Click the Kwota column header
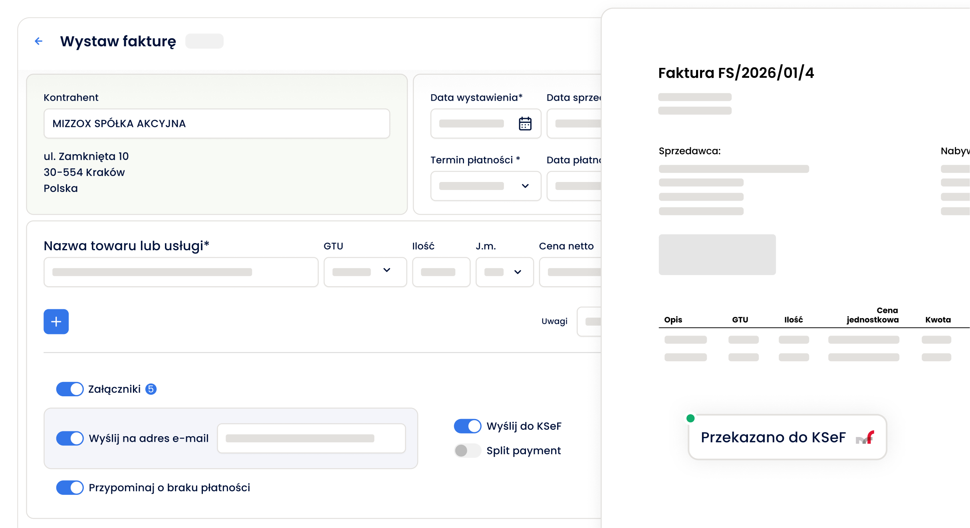970x528 pixels. 938,320
